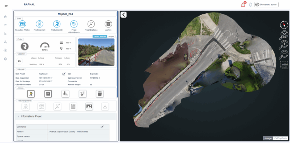Click the Géoréférencement 3.0 cm value

pyautogui.click(x=42, y=85)
